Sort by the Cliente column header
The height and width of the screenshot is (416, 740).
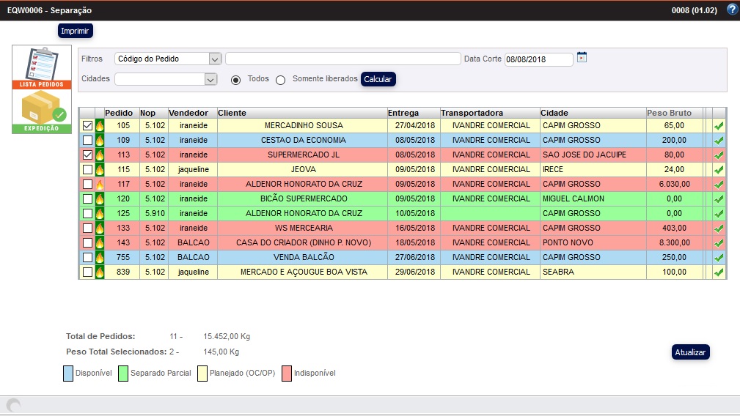232,113
